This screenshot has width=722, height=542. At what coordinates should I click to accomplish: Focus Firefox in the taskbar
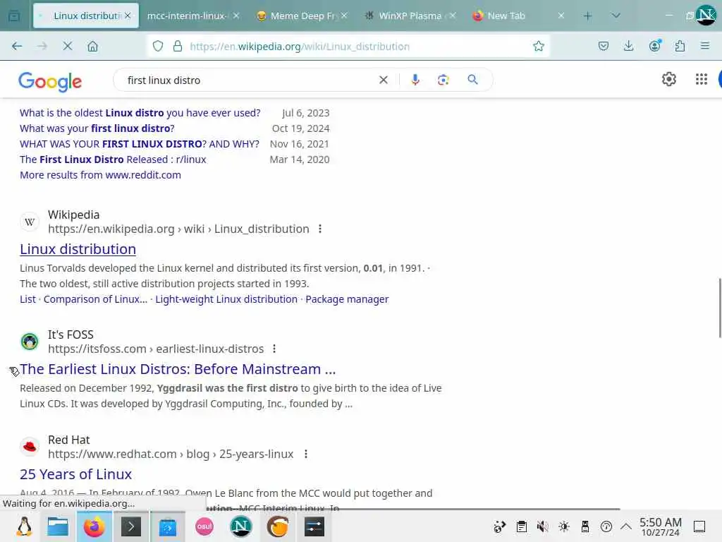94,526
